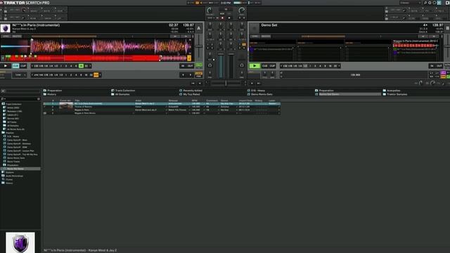Set loop in point on Deck A
Screen dimensions: 450x253
[x=183, y=66]
